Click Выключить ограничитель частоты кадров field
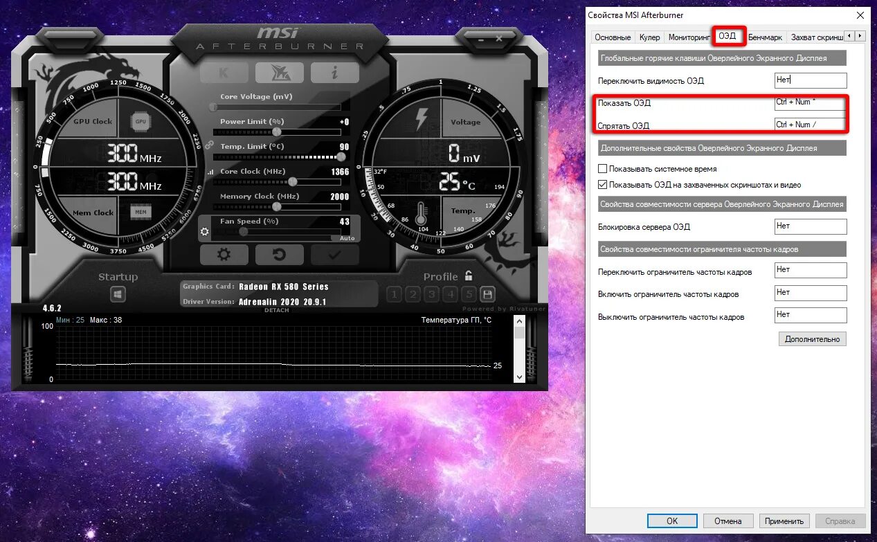This screenshot has width=877, height=542. coord(811,315)
